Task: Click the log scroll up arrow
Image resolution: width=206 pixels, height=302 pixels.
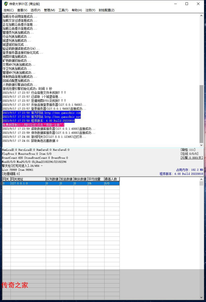Action: pyautogui.click(x=201, y=16)
